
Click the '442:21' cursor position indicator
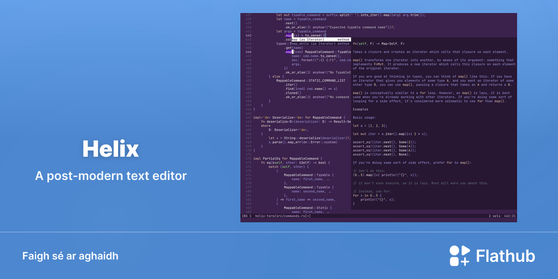pos(510,216)
